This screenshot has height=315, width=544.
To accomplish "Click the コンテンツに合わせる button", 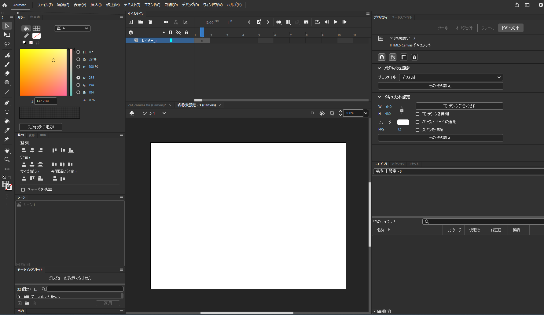I will tap(459, 106).
